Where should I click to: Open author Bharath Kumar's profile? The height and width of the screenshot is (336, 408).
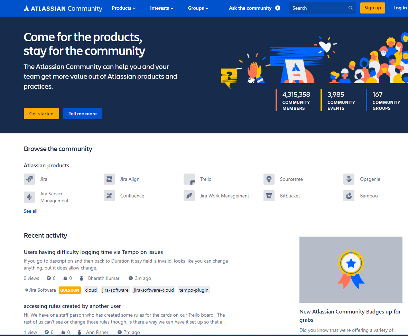[104, 278]
